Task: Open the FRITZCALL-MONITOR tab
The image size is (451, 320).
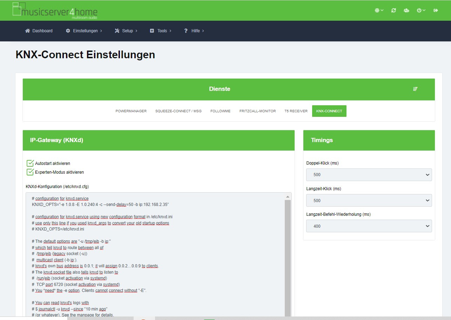Action: click(258, 111)
